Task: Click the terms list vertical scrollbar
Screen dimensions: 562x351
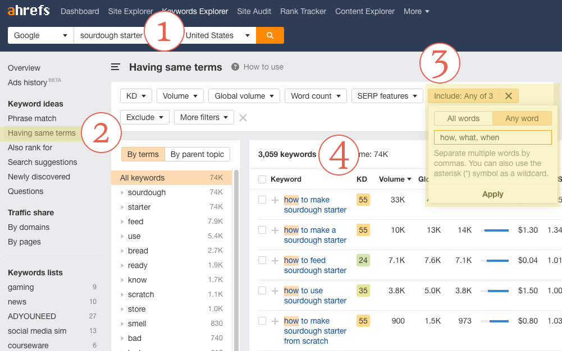Action: [236, 252]
